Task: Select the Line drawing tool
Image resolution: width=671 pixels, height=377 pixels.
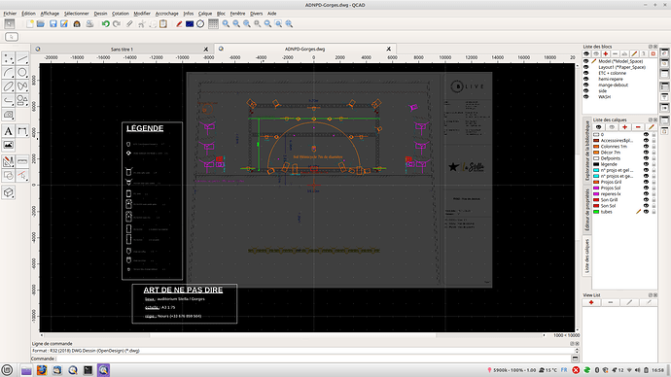Action: coord(22,58)
